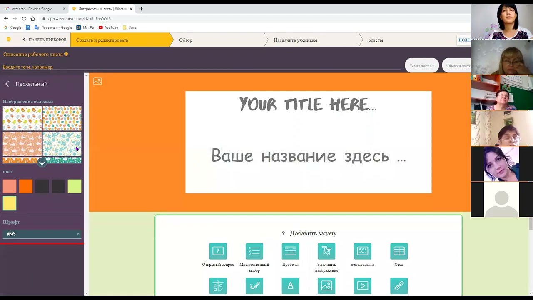Open the Переводчик Google bookmark
Image resolution: width=533 pixels, height=300 pixels.
pyautogui.click(x=53, y=27)
